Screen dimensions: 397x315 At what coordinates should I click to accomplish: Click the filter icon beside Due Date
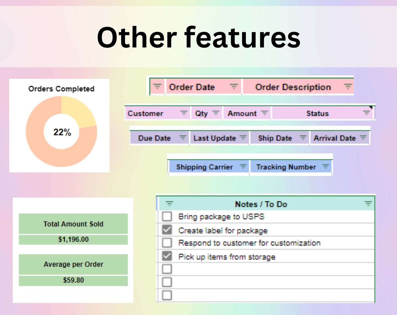tap(183, 138)
